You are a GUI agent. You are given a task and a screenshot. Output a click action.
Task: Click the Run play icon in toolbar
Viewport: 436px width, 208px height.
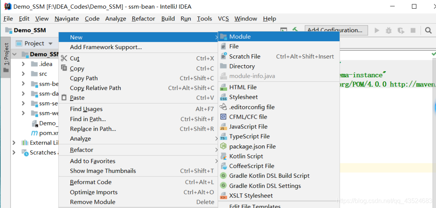click(377, 30)
